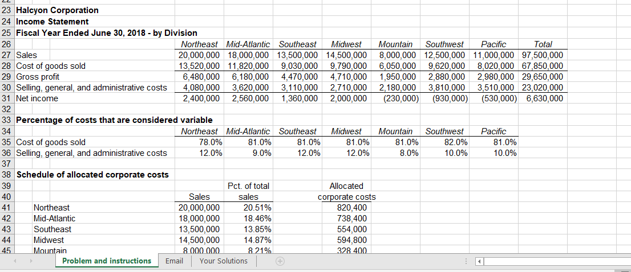Select Mid-Atlantic variable SG&A 9.0%
This screenshot has height=272, width=631.
click(248, 153)
